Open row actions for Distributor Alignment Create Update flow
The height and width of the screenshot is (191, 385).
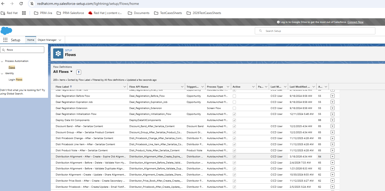pos(333,175)
